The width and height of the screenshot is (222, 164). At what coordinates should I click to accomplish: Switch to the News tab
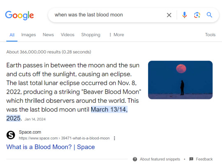[x=48, y=35]
